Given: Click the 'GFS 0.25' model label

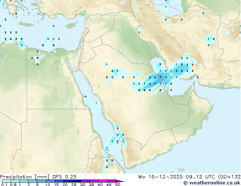Looking at the screenshot, I should click(64, 177).
